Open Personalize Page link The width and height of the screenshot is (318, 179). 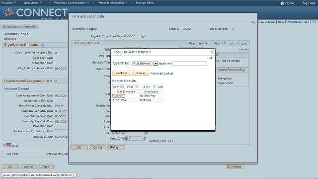coord(298,22)
